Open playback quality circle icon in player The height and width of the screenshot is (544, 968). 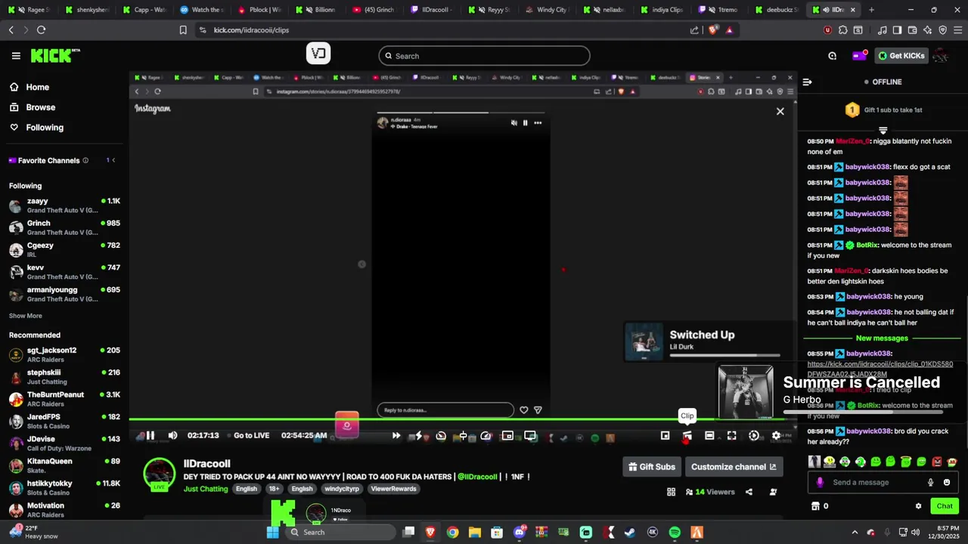click(754, 435)
